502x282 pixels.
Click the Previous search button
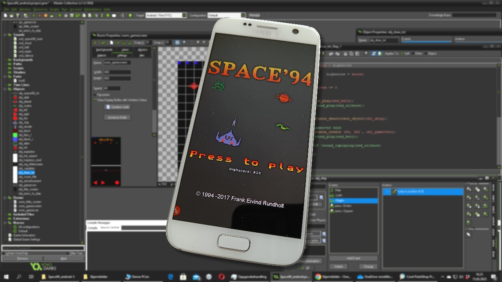coord(22,258)
